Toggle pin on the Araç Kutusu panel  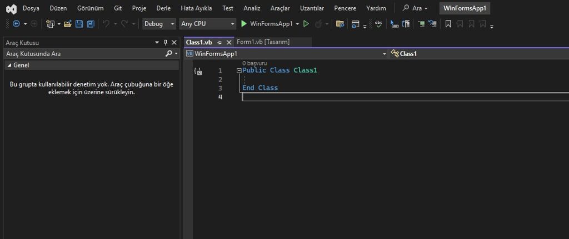[x=165, y=43]
